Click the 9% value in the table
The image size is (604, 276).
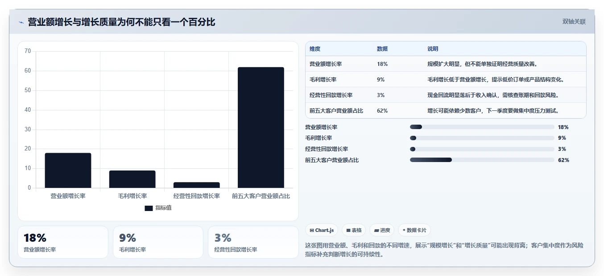[381, 80]
